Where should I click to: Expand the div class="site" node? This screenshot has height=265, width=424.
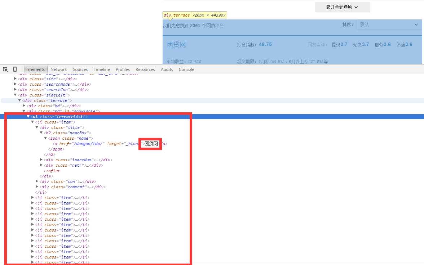click(15, 78)
